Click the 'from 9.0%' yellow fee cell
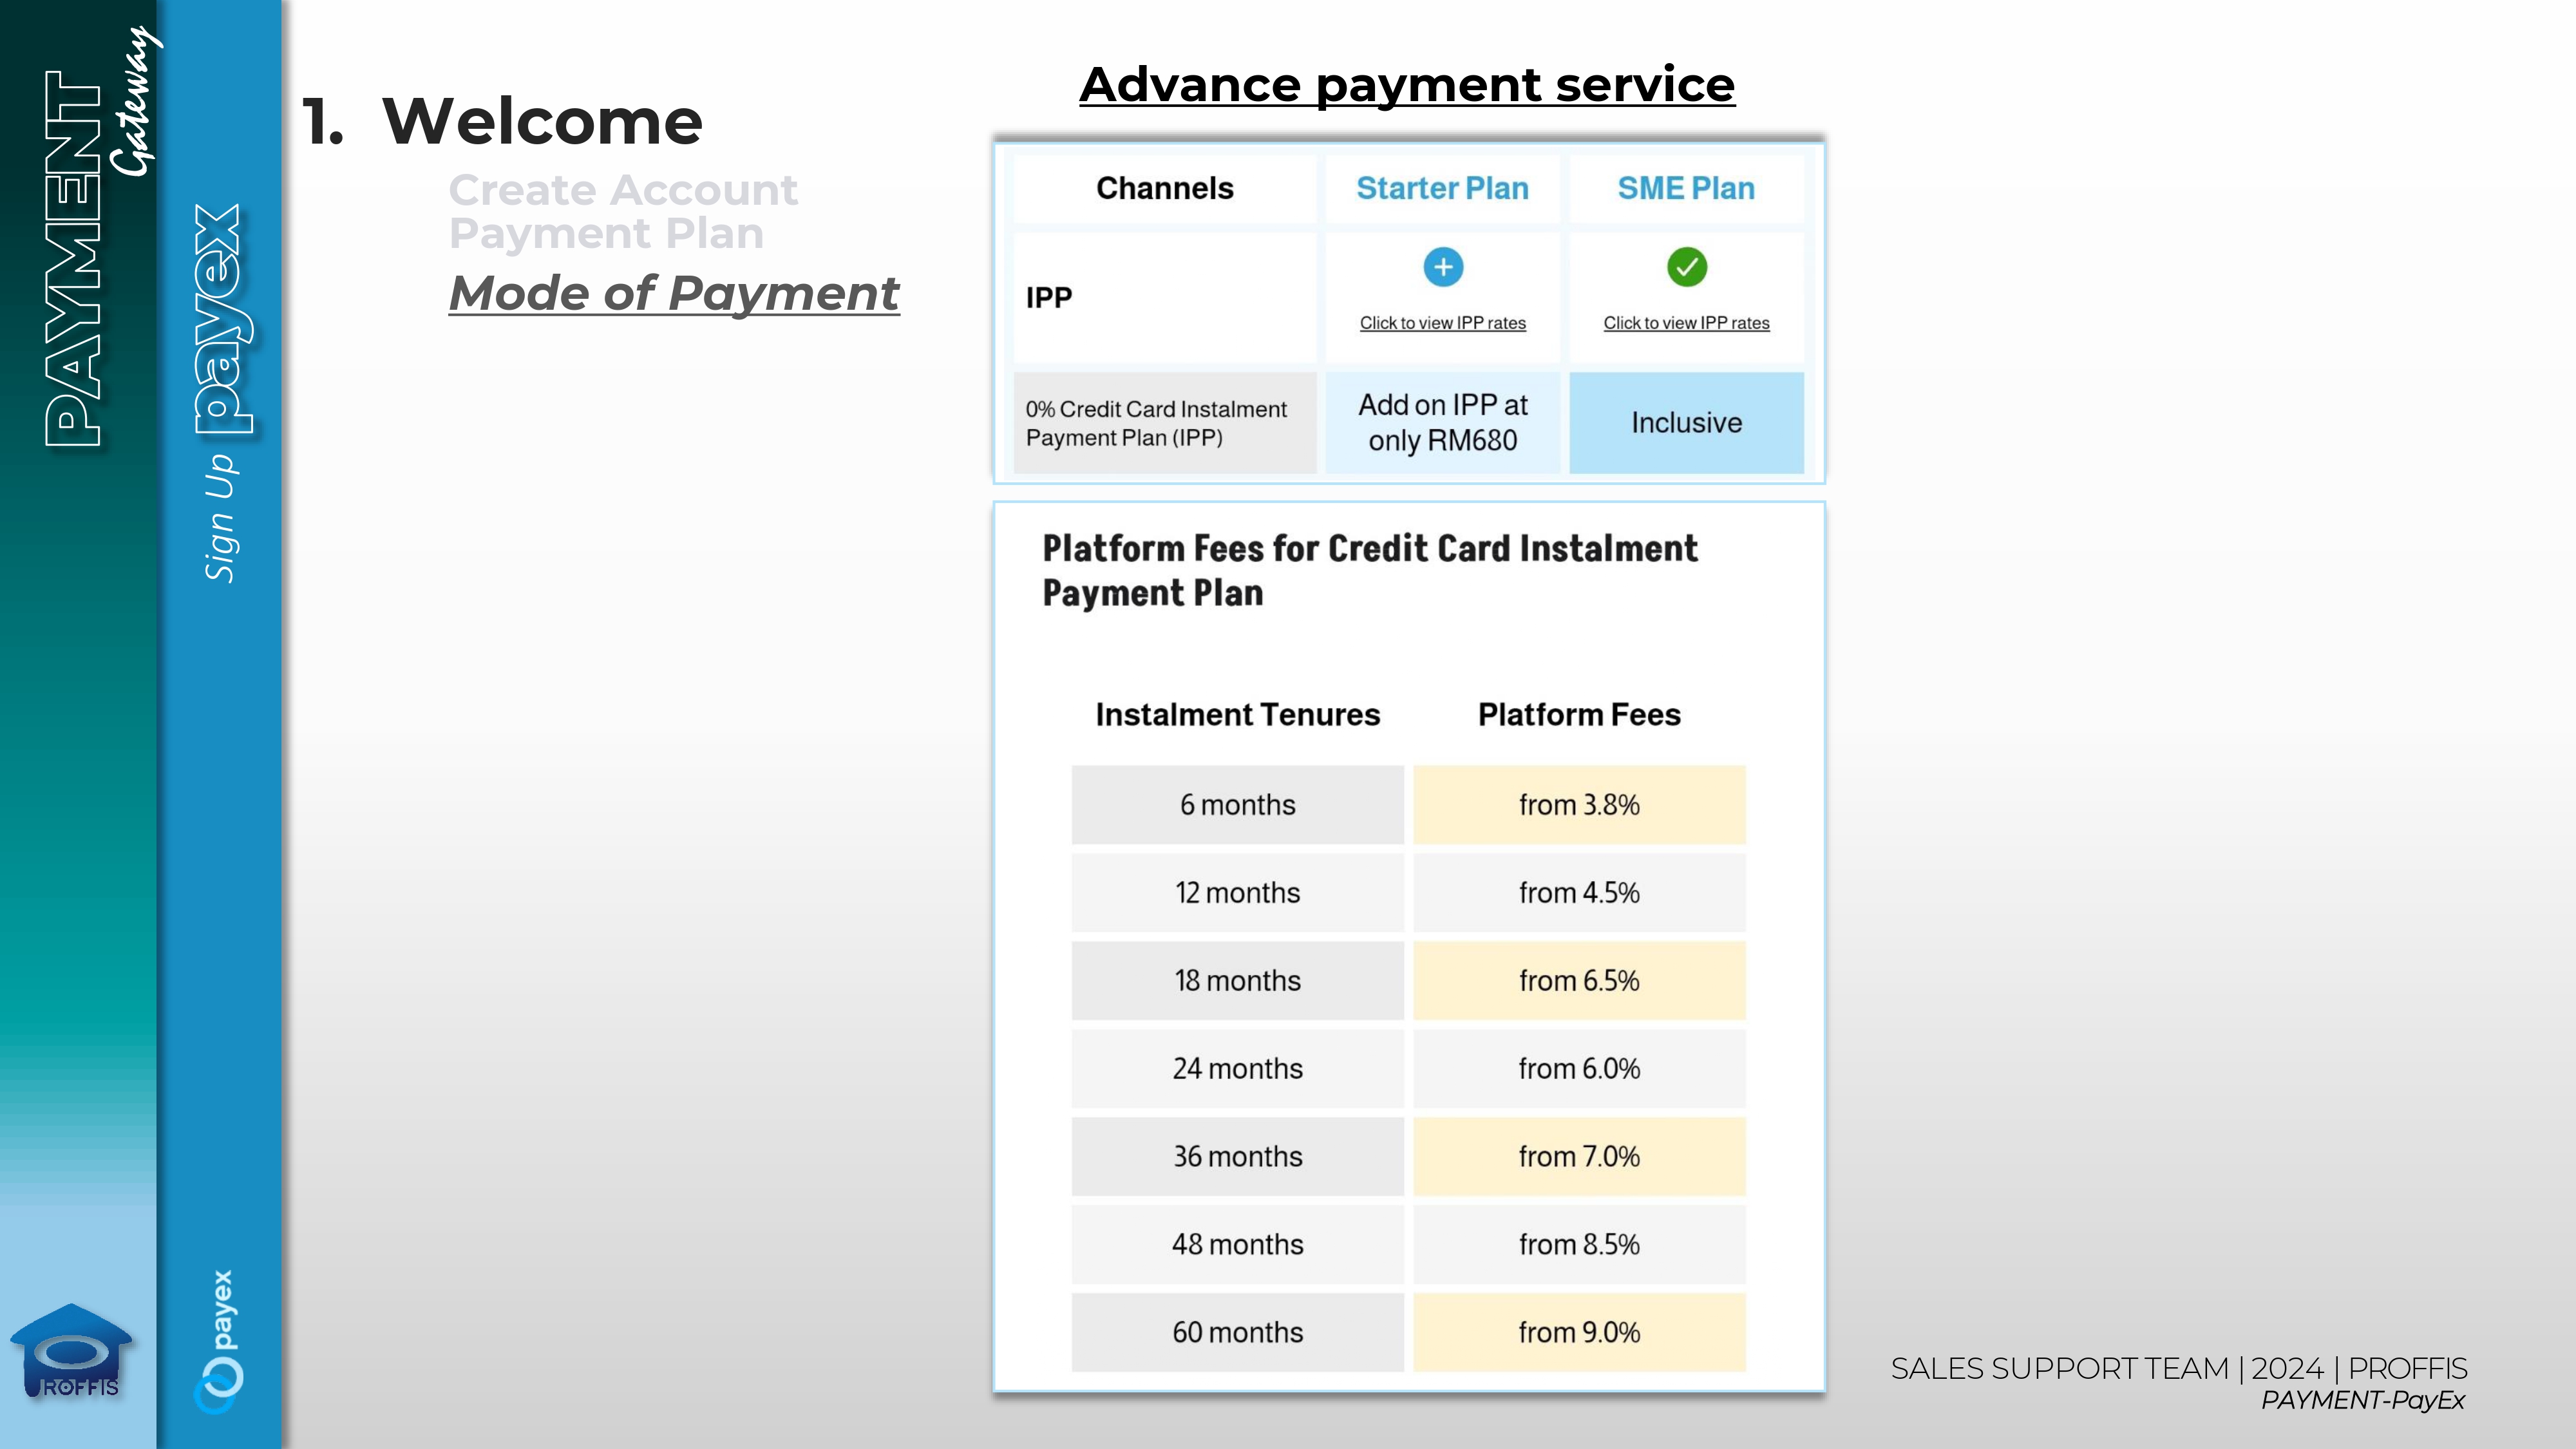The image size is (2576, 1449). click(1579, 1332)
